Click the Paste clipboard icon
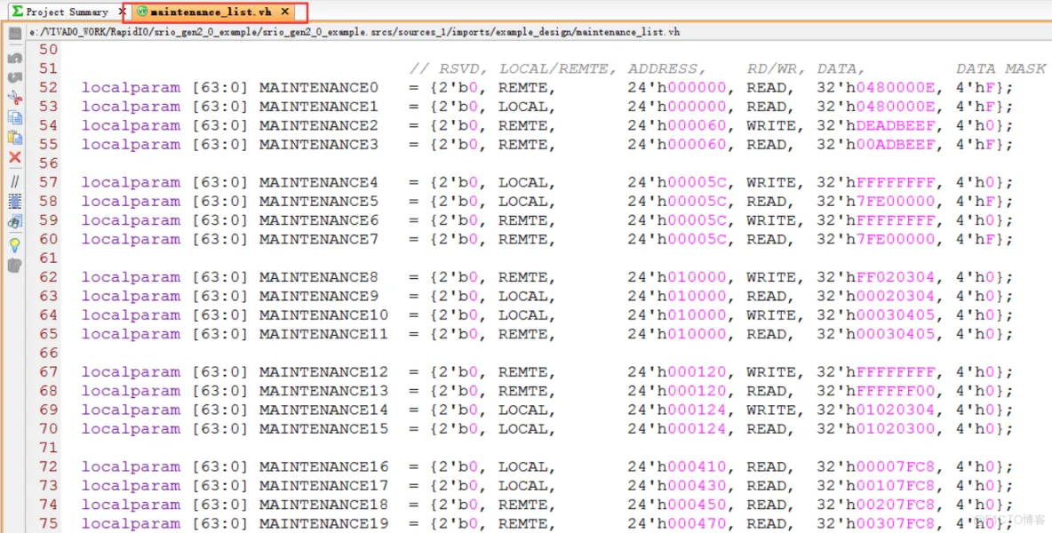The height and width of the screenshot is (533, 1052). coord(15,138)
